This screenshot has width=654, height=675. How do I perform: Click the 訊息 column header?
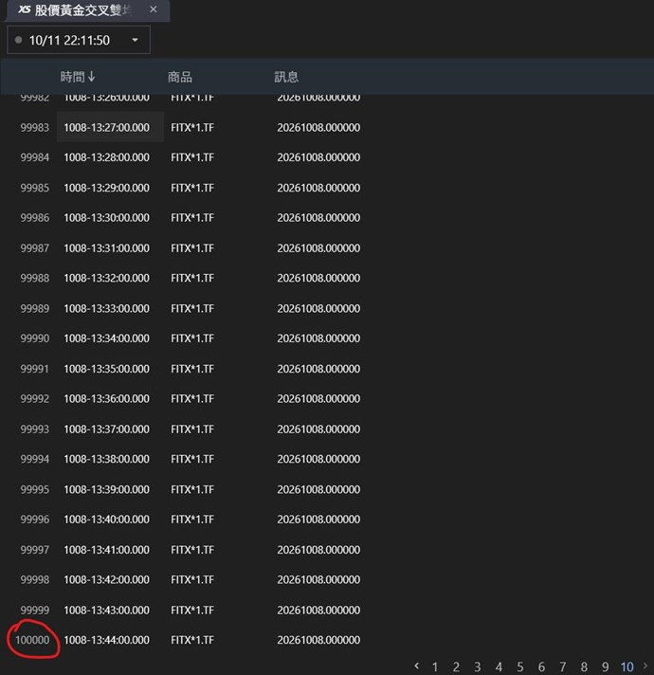tap(286, 77)
